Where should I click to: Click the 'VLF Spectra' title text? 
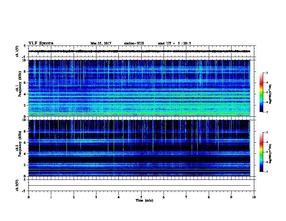coord(41,43)
